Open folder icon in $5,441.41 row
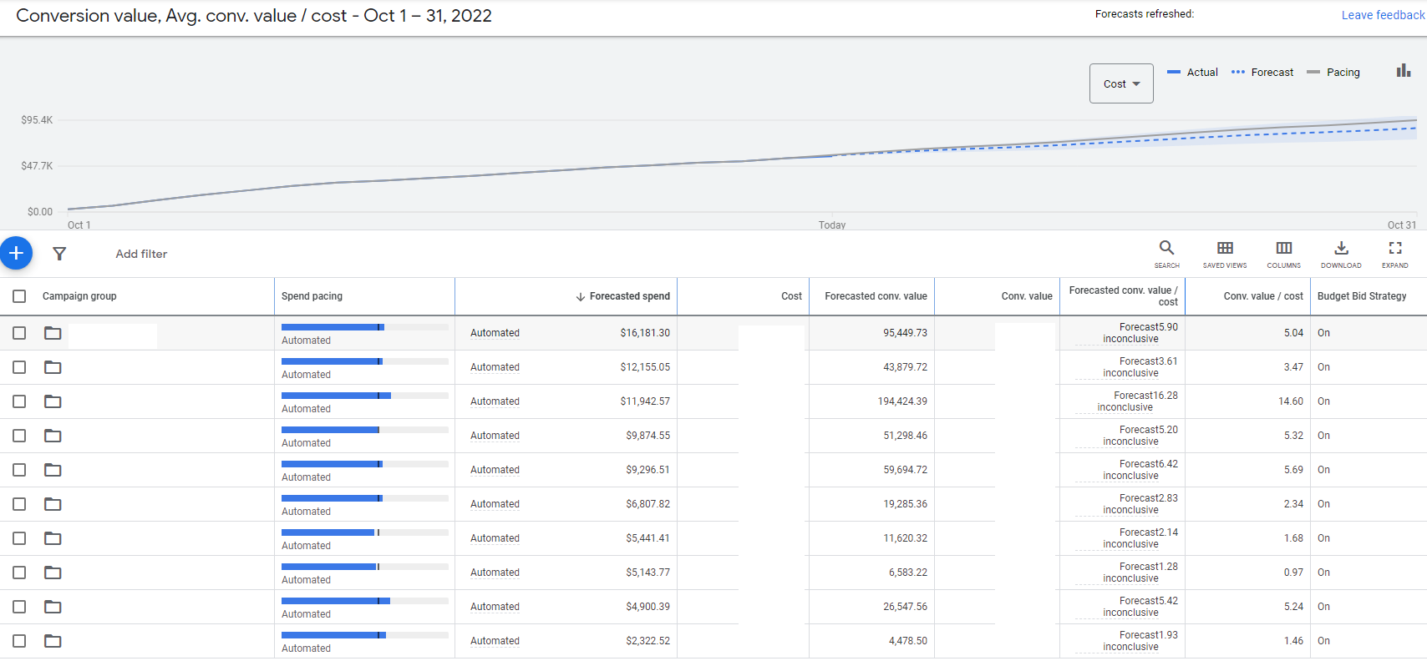This screenshot has height=666, width=1427. [x=53, y=538]
